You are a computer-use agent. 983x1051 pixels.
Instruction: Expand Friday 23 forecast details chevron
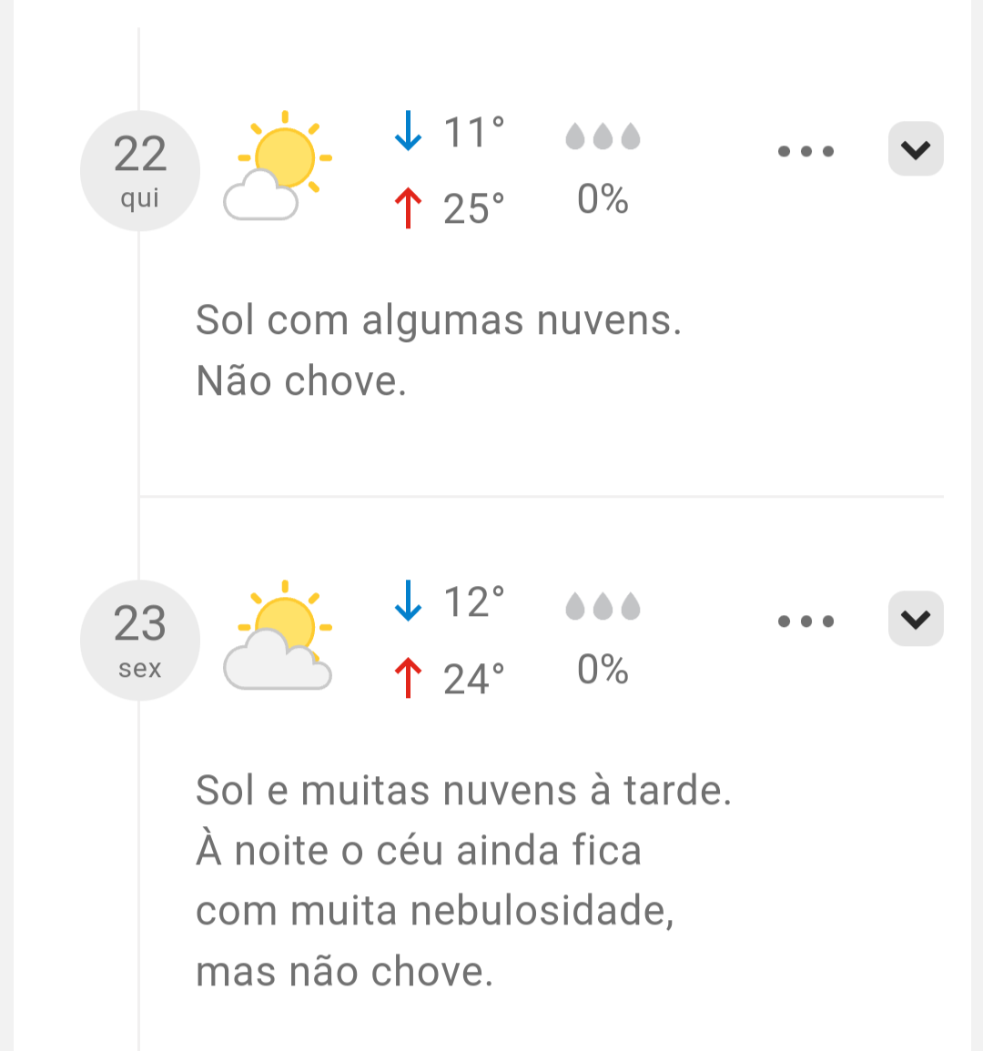916,619
